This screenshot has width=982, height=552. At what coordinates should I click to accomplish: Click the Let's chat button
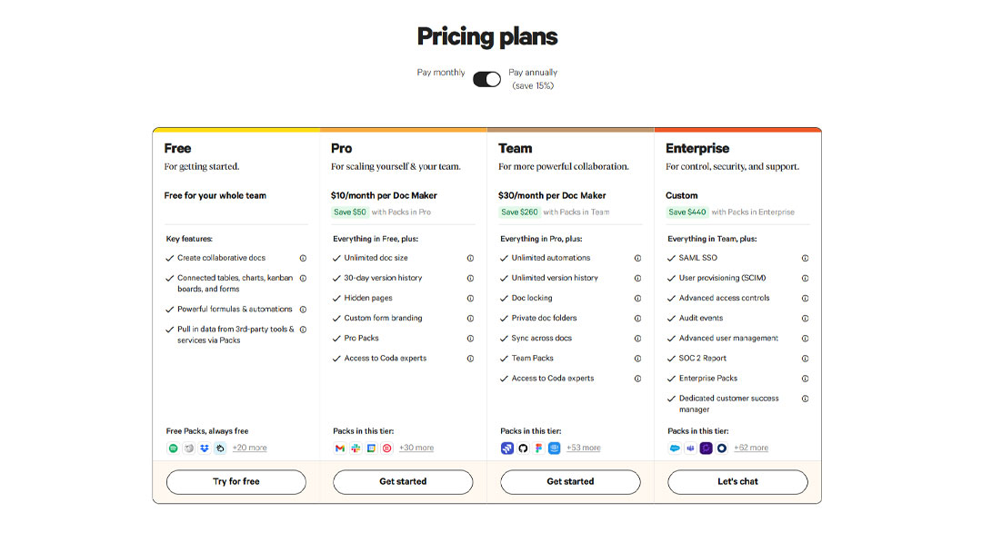coord(737,482)
